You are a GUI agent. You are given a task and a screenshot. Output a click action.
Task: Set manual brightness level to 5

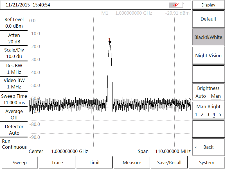click(x=220, y=114)
